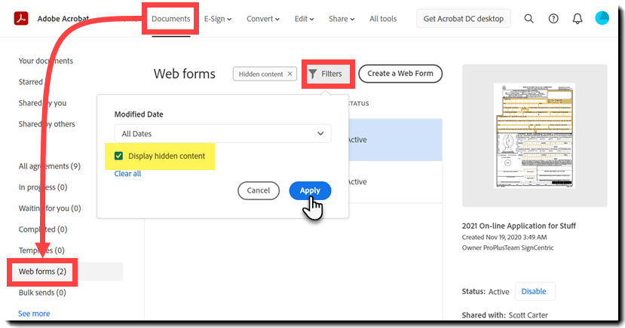Click the Disable button
The image size is (625, 328).
534,291
